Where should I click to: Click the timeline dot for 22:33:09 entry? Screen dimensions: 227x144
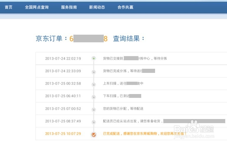tap(94, 72)
